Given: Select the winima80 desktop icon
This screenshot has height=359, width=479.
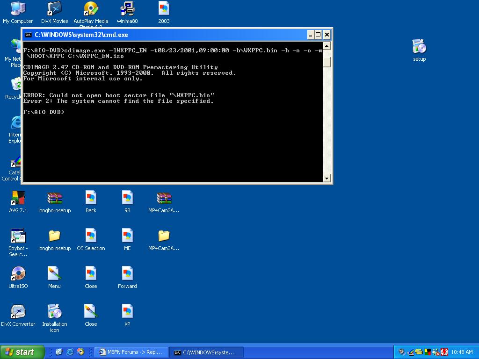Looking at the screenshot, I should coord(127,13).
